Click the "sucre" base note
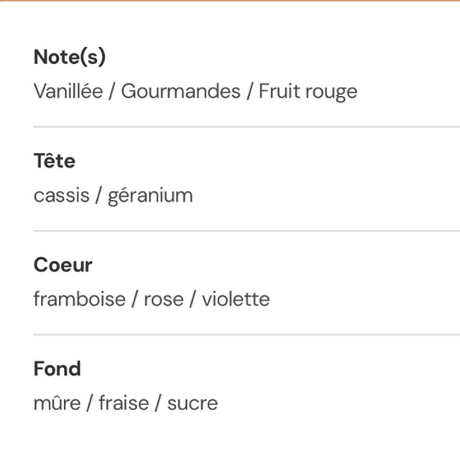The image size is (460, 459). click(192, 402)
